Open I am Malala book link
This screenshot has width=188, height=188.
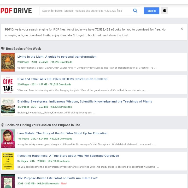tap(62, 133)
